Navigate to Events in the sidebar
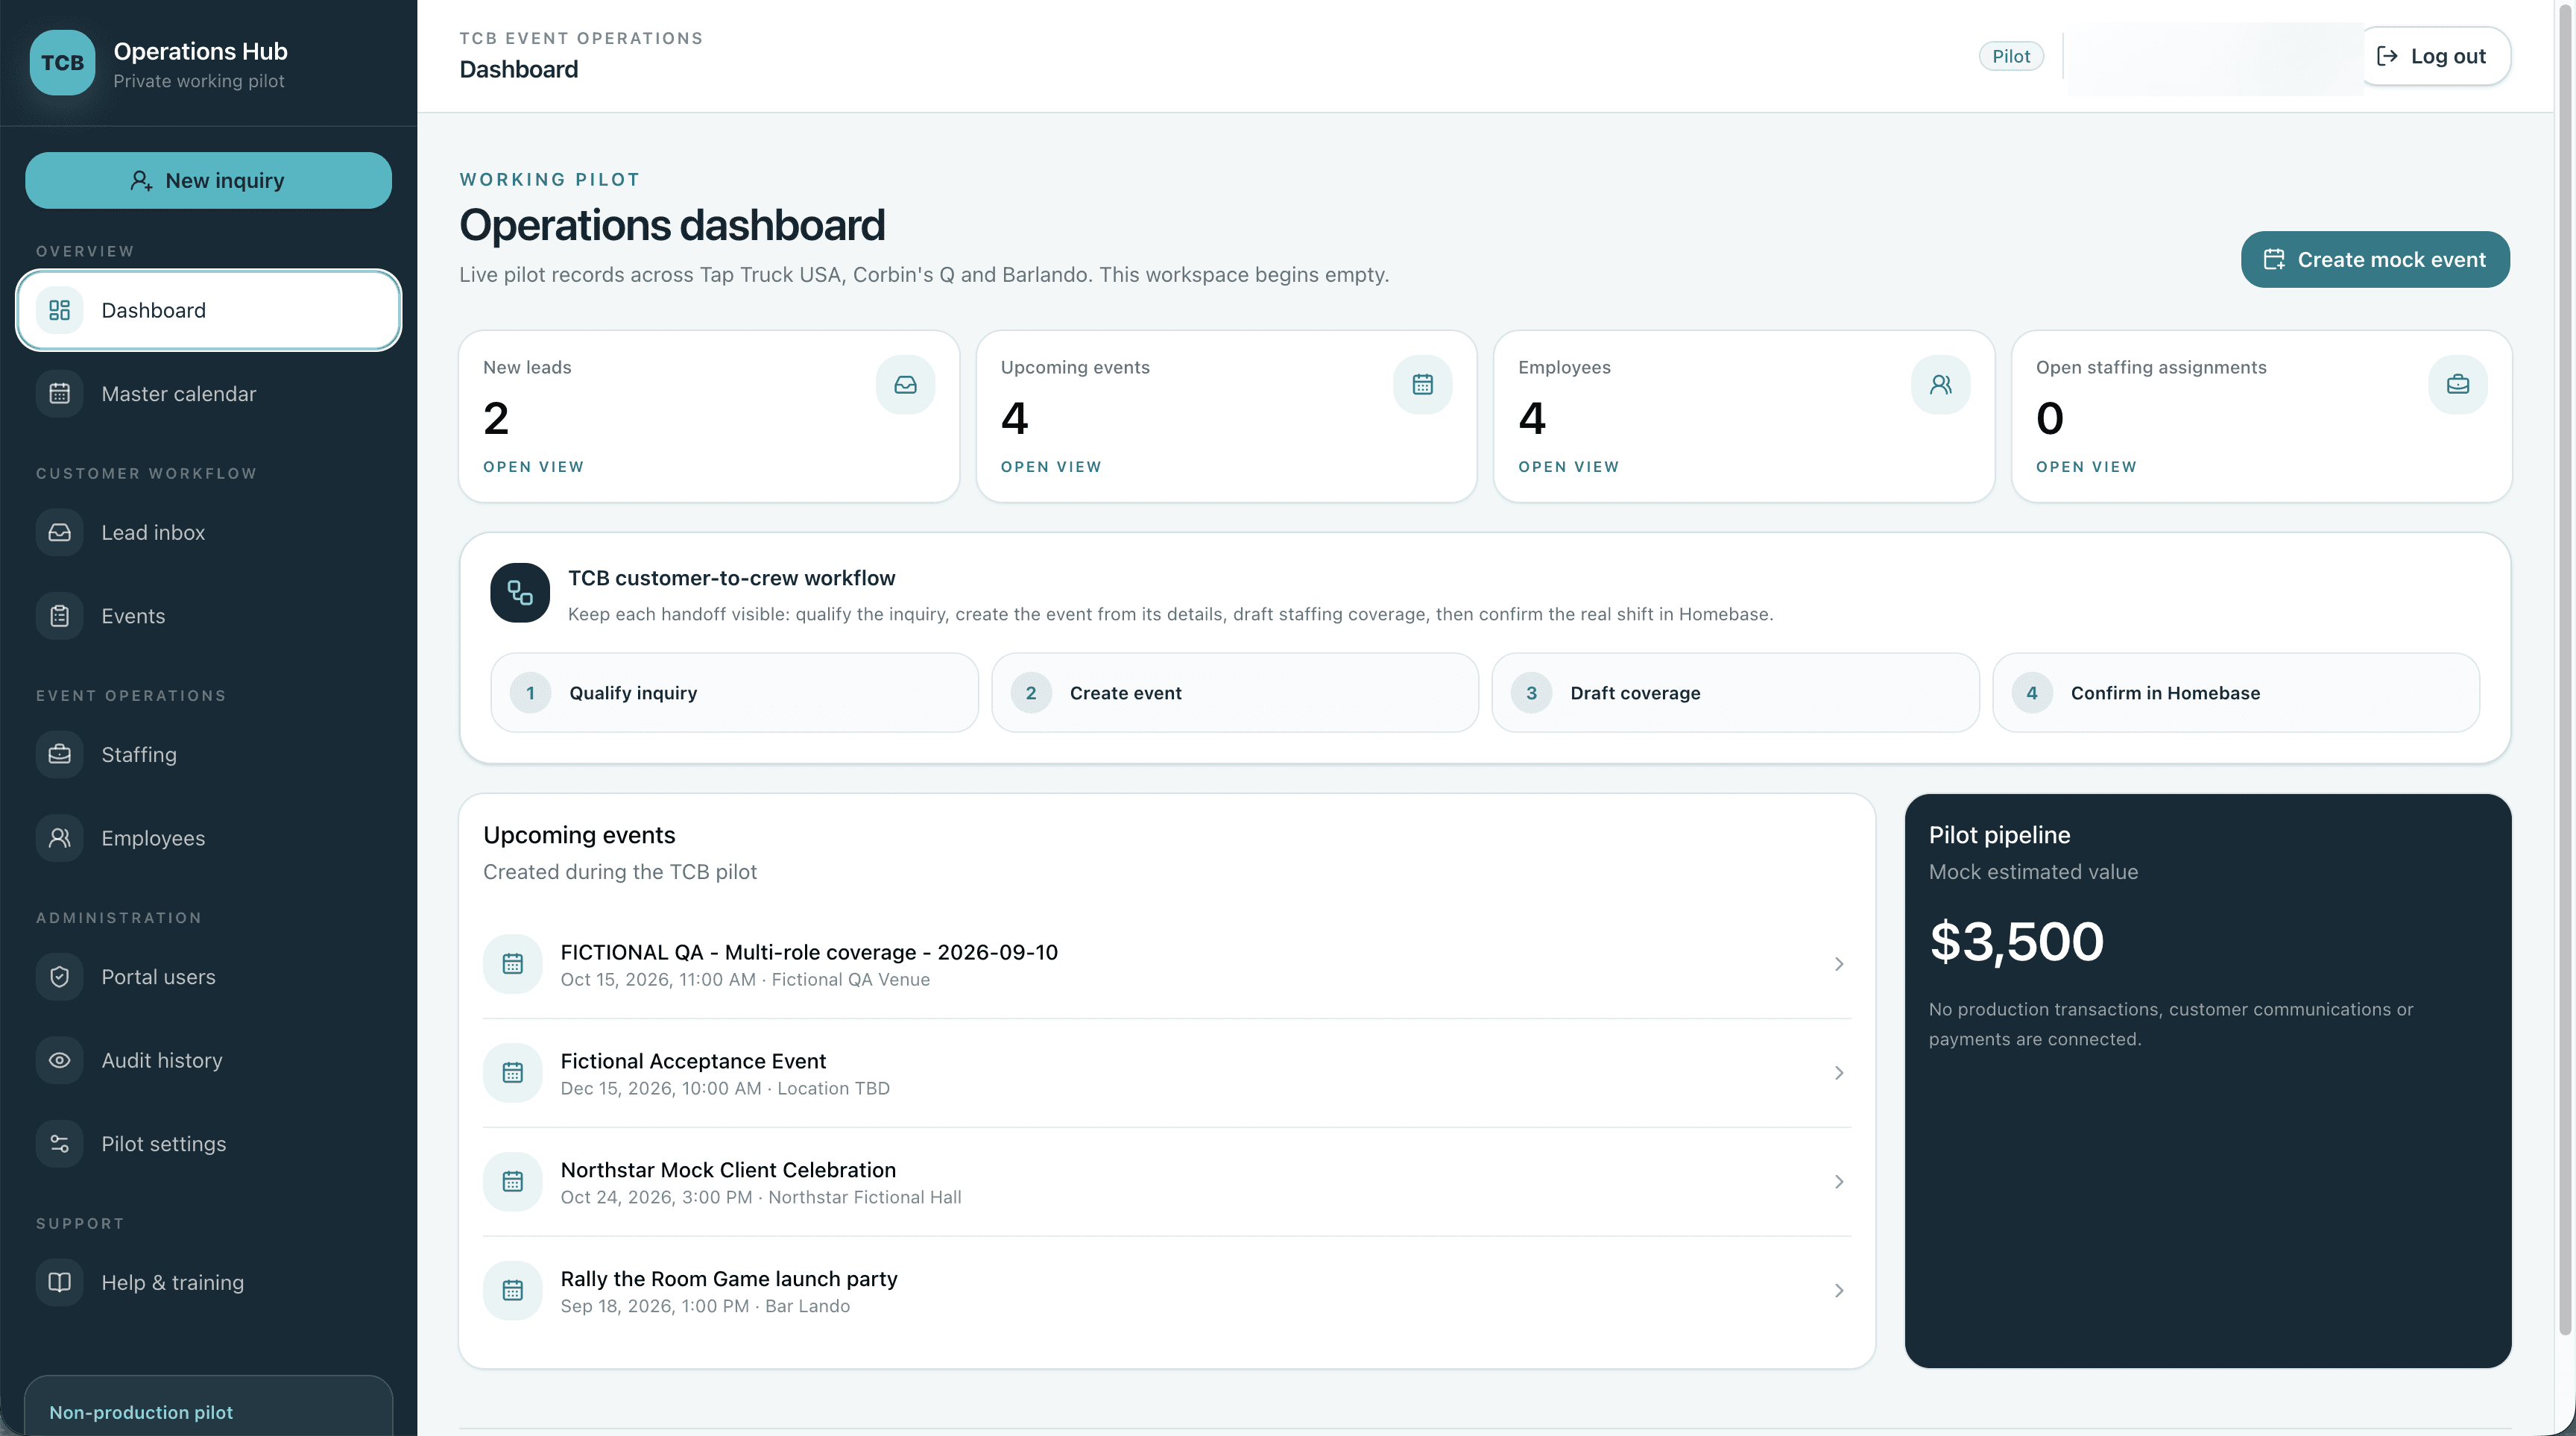2576x1436 pixels. point(209,616)
